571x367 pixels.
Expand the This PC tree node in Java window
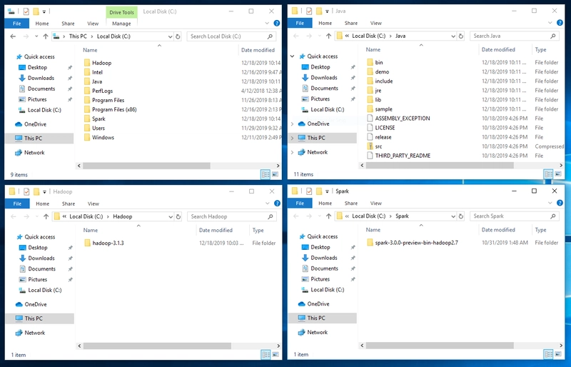293,139
